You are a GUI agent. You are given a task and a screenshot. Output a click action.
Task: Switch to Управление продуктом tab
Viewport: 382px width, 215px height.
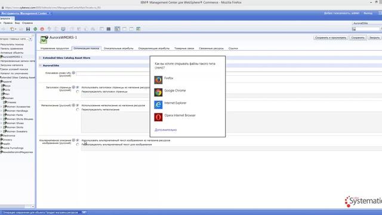[55, 48]
